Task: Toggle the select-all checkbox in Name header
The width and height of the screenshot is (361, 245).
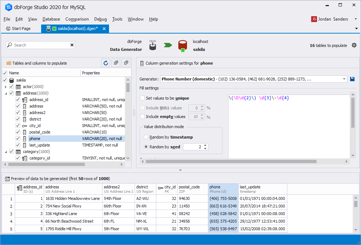Action: (5, 73)
